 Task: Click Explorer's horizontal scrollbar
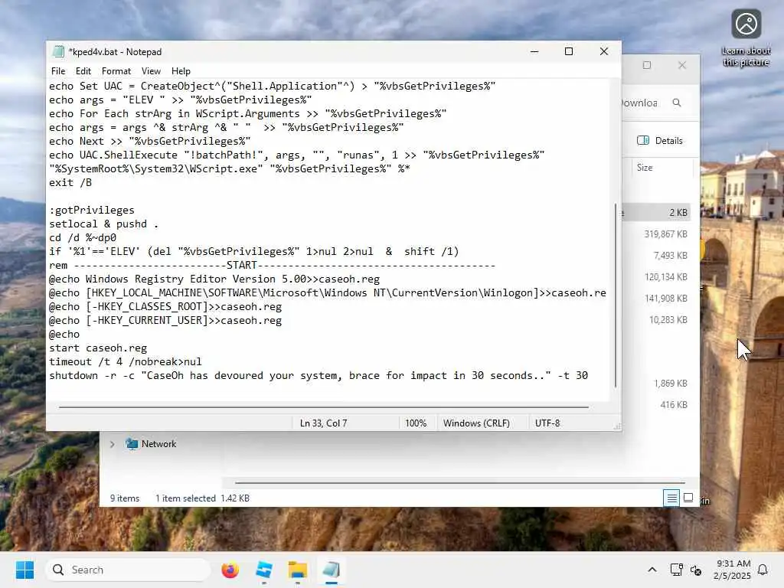point(459,483)
